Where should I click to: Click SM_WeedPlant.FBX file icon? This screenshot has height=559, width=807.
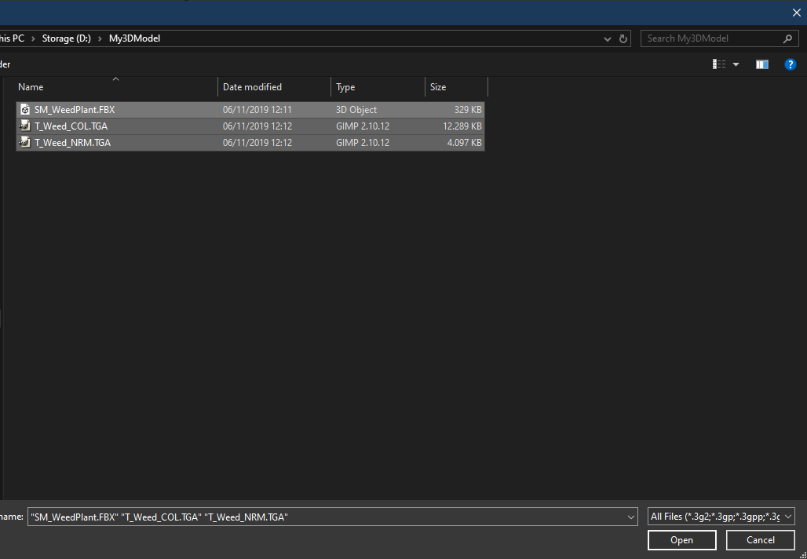click(x=24, y=110)
